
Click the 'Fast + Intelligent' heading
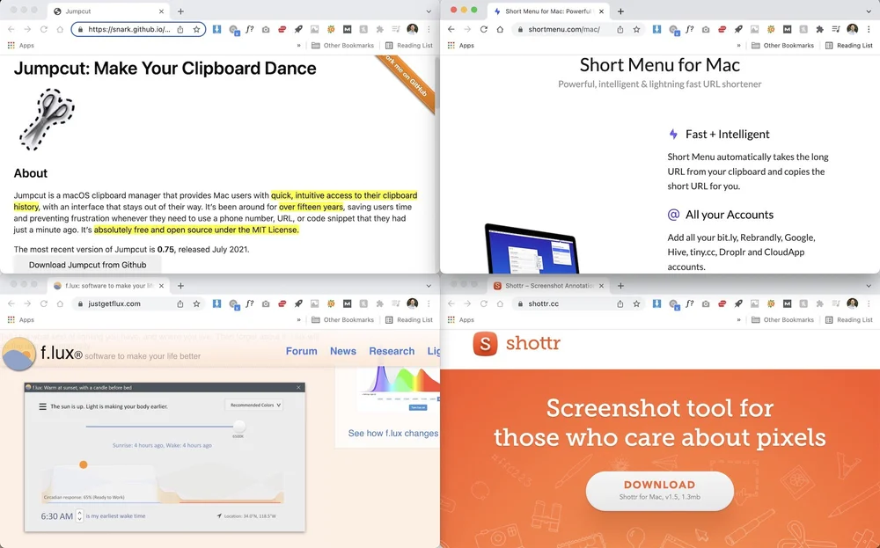point(728,134)
